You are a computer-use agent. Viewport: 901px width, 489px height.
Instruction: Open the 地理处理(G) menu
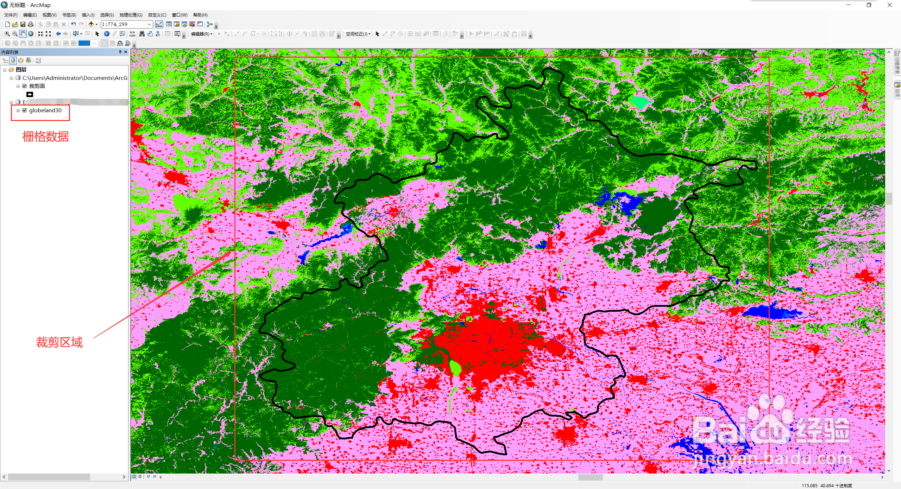[x=131, y=15]
